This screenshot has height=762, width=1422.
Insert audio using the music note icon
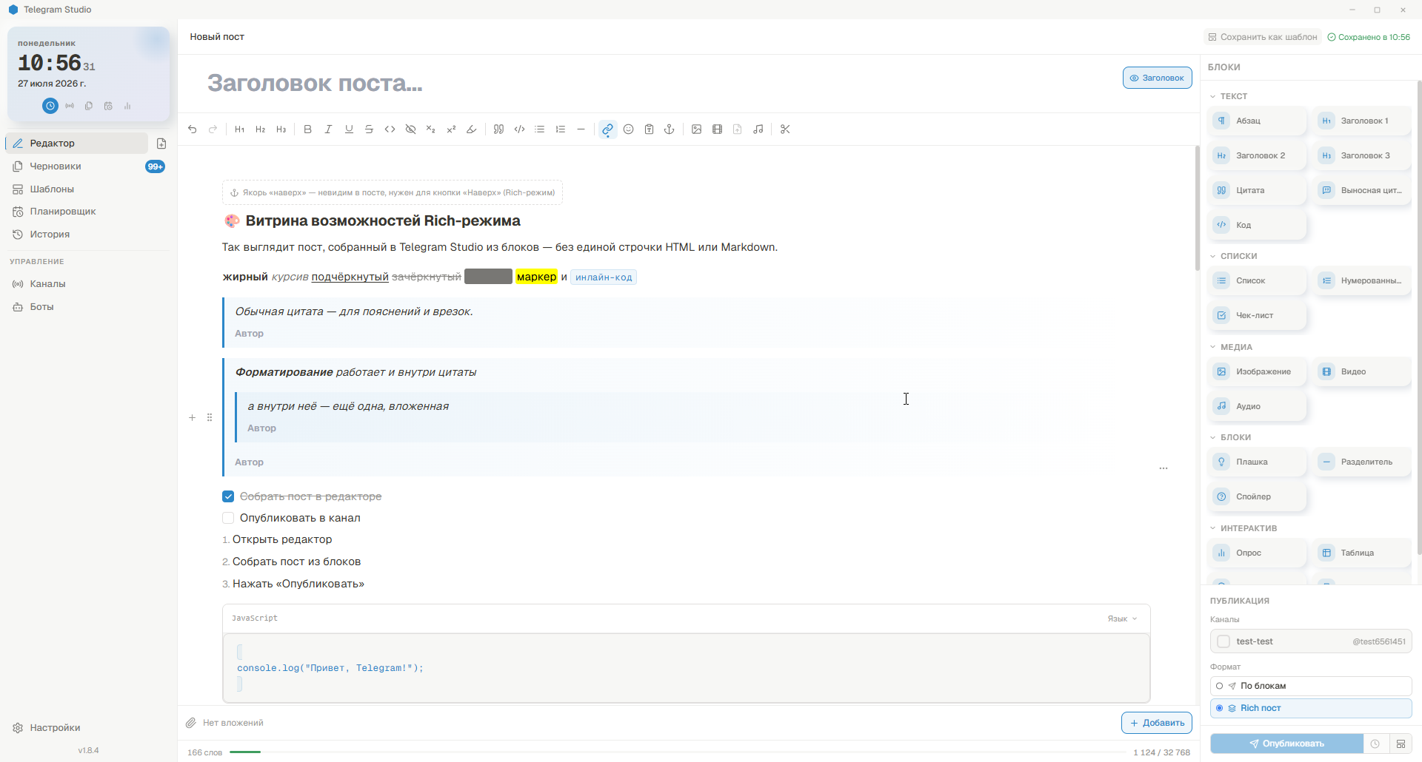coord(758,129)
